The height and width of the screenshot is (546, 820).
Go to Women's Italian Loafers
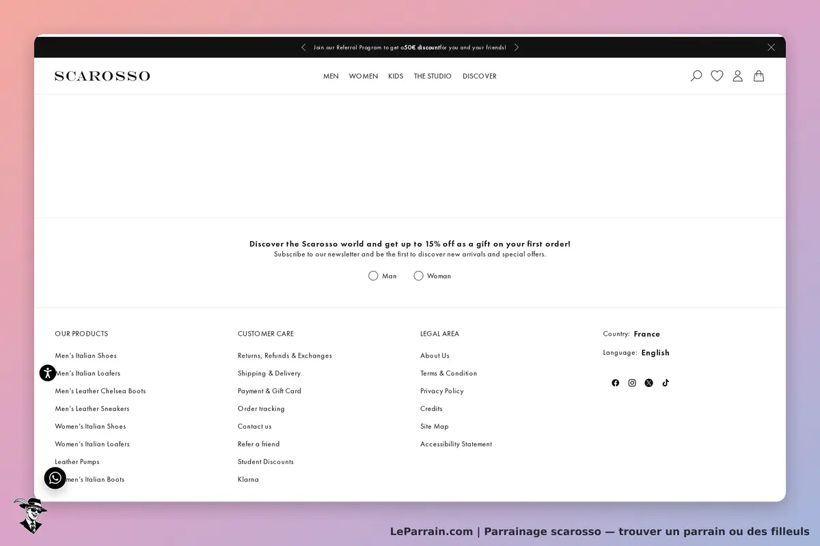tap(92, 444)
